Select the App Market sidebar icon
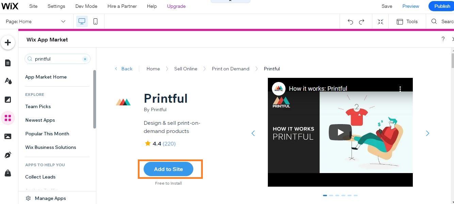The image size is (454, 204). tap(8, 118)
